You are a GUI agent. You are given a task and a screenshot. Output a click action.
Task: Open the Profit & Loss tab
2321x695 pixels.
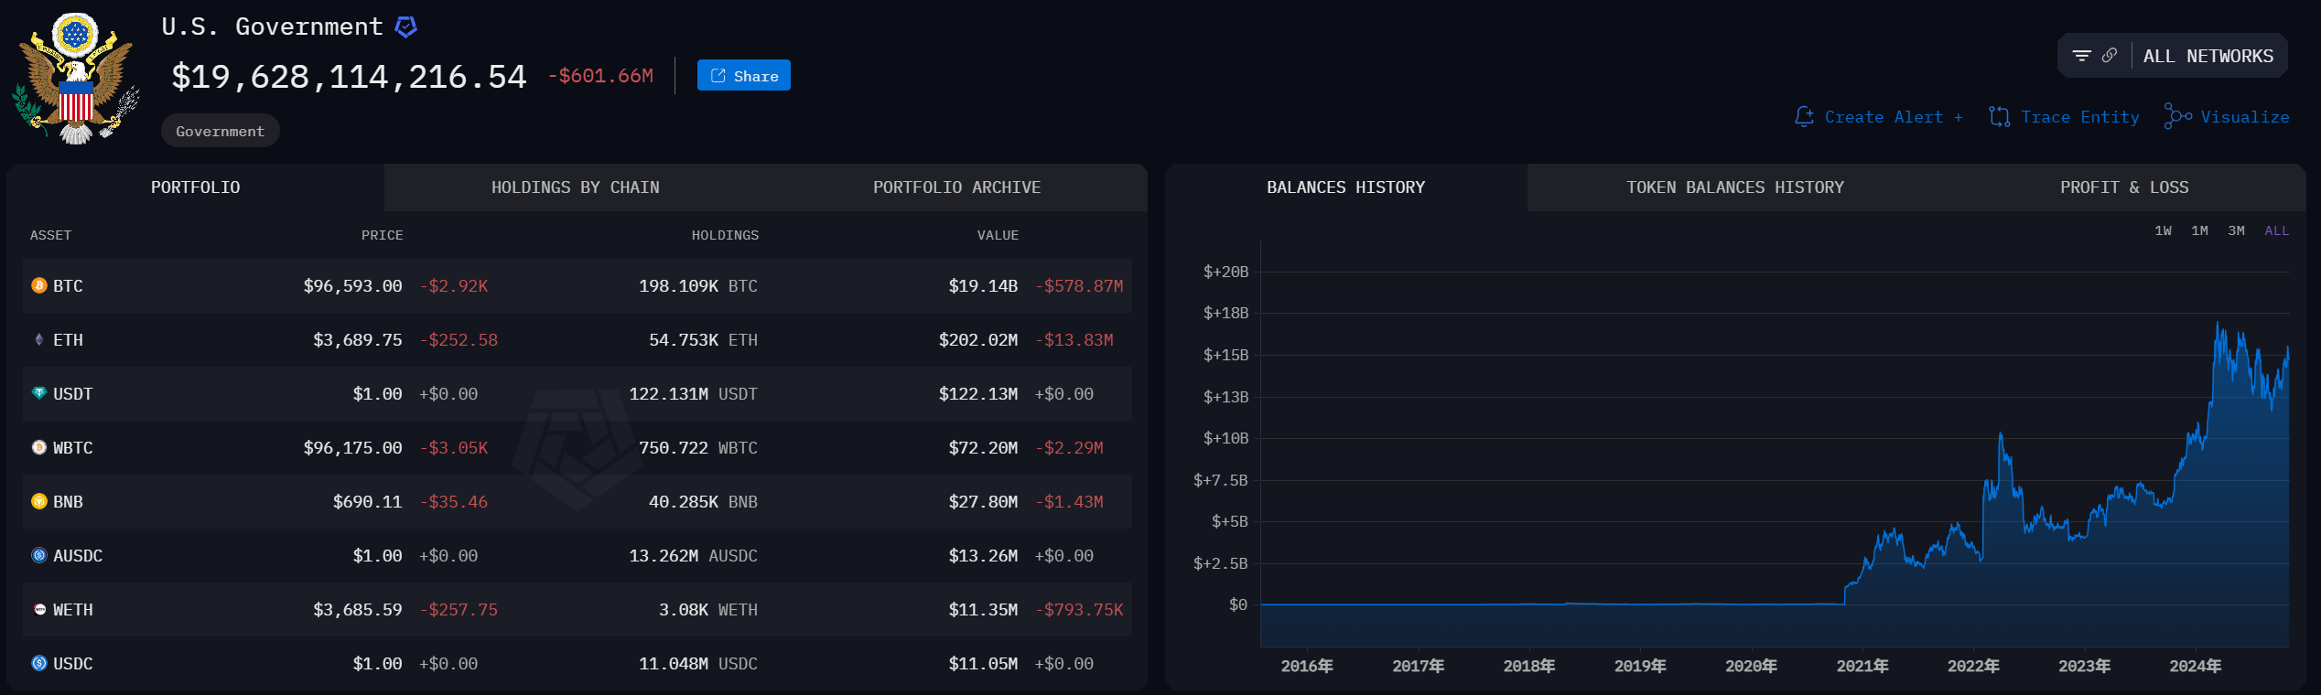pos(2124,187)
